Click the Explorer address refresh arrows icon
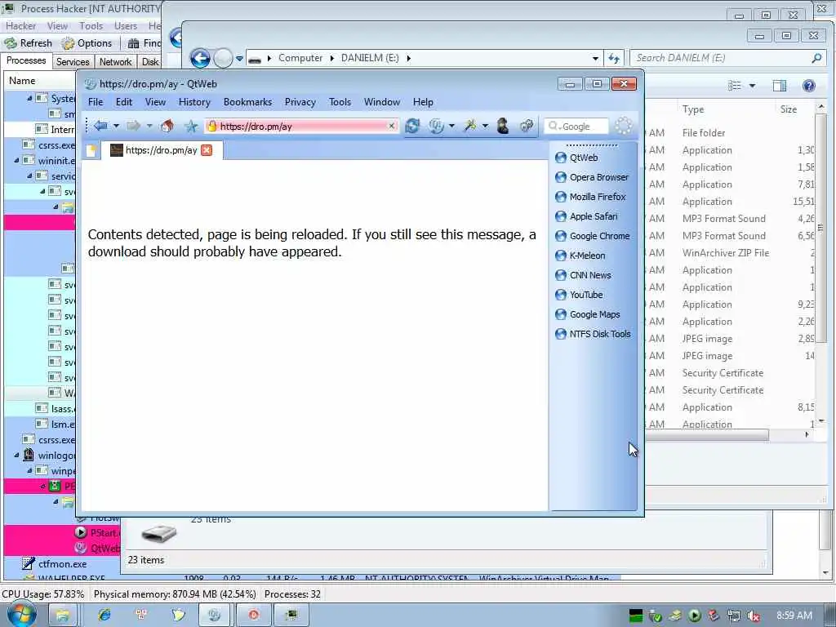The height and width of the screenshot is (627, 836). point(614,59)
